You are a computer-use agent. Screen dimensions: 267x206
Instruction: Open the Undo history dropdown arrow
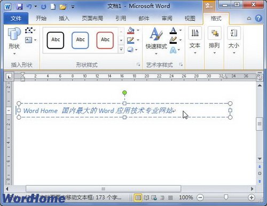35,6
